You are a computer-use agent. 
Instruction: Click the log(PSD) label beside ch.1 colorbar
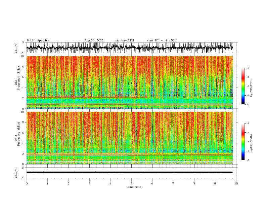251,88
